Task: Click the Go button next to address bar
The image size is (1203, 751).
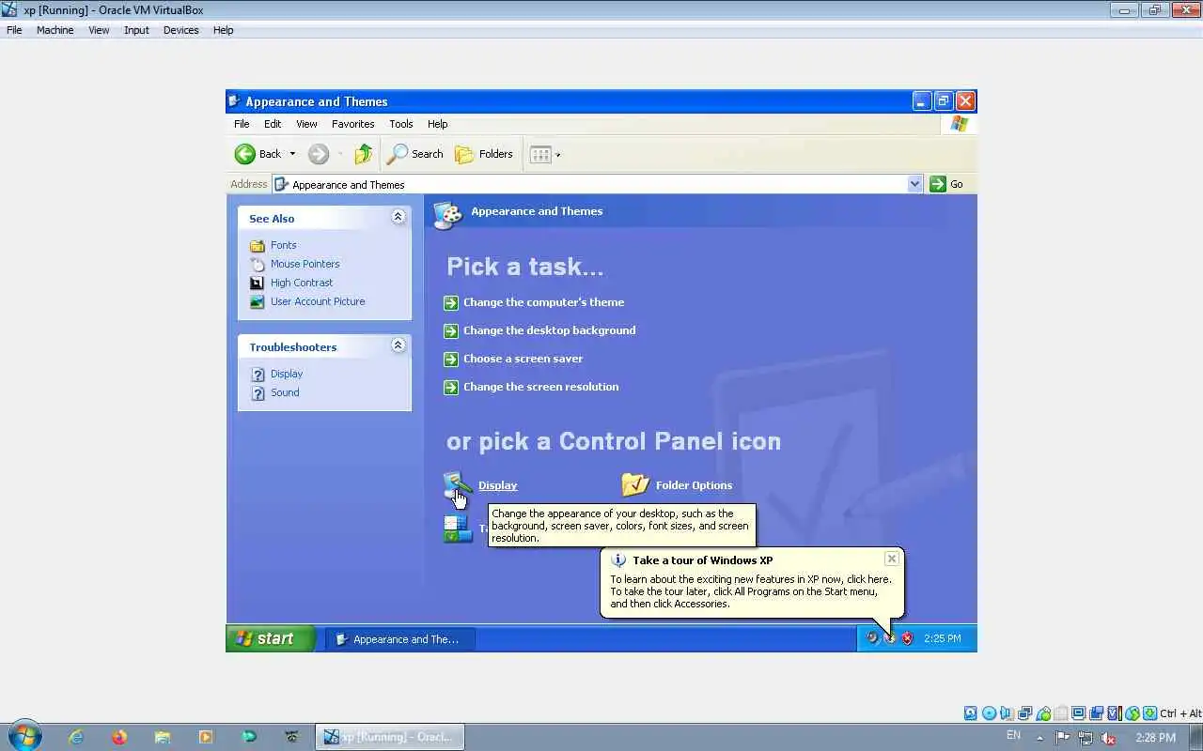Action: point(946,184)
